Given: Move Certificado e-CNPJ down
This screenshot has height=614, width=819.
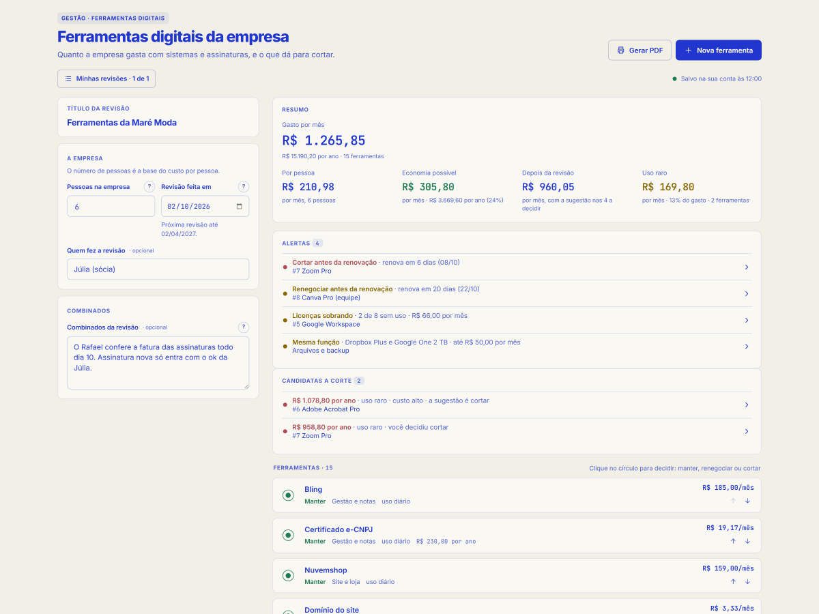Looking at the screenshot, I should pos(747,541).
